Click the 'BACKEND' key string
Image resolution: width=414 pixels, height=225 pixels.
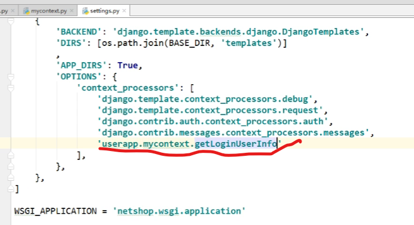79,32
